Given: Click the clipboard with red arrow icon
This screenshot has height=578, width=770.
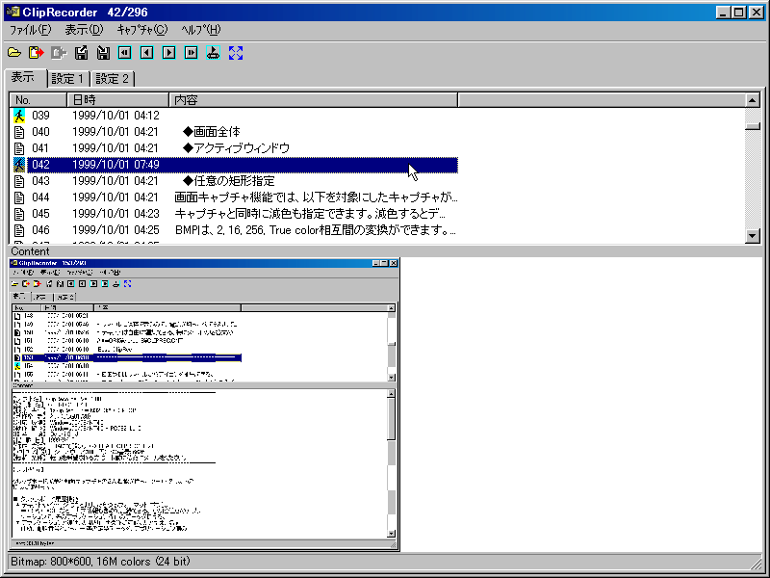Looking at the screenshot, I should 37,53.
